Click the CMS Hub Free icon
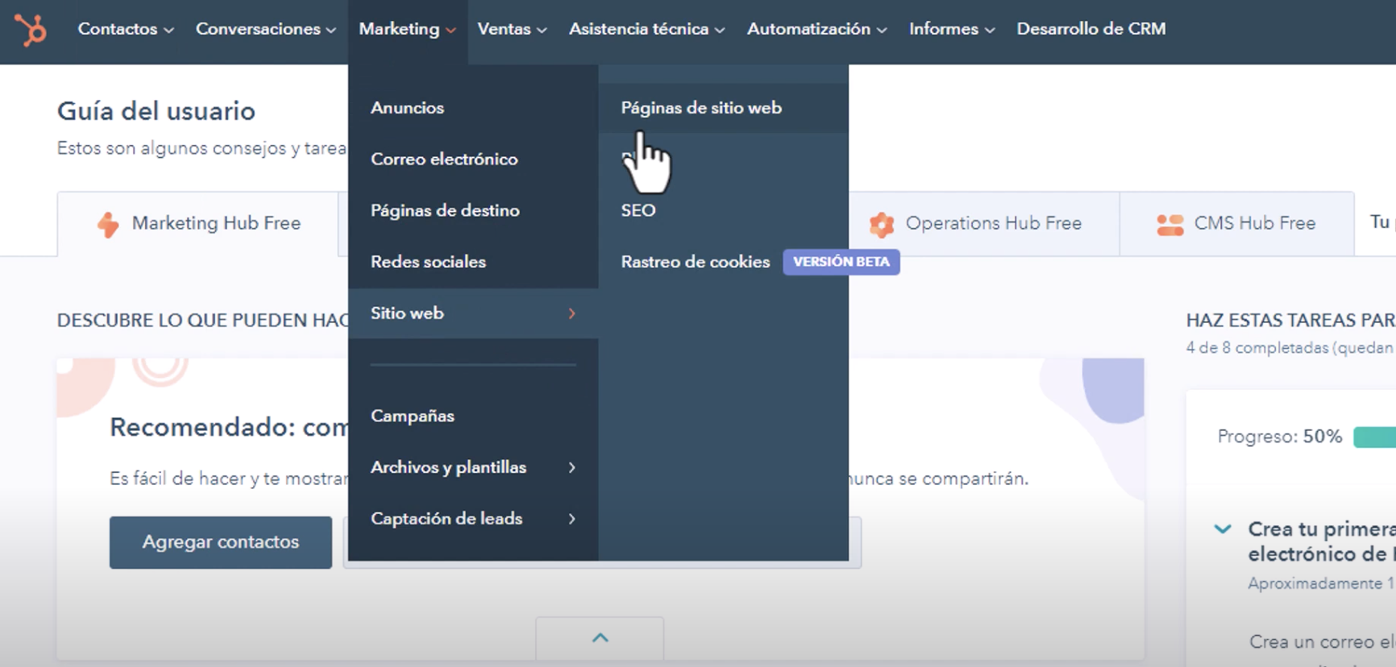The height and width of the screenshot is (667, 1396). point(1170,224)
